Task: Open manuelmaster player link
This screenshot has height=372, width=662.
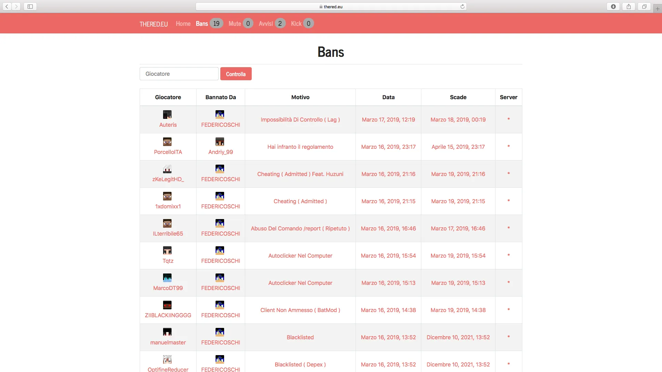Action: [x=168, y=342]
